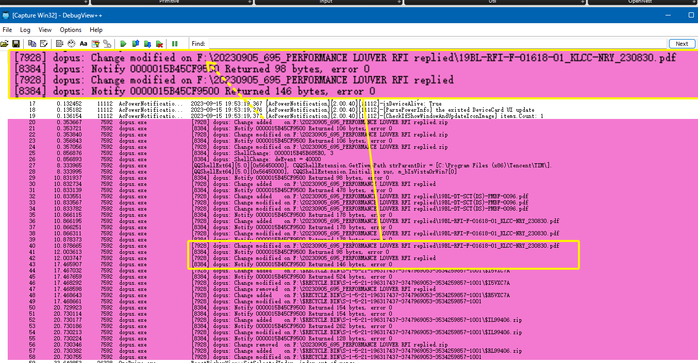Image resolution: width=698 pixels, height=363 pixels.
Task: Click the Save log floppy icon
Action: click(15, 44)
